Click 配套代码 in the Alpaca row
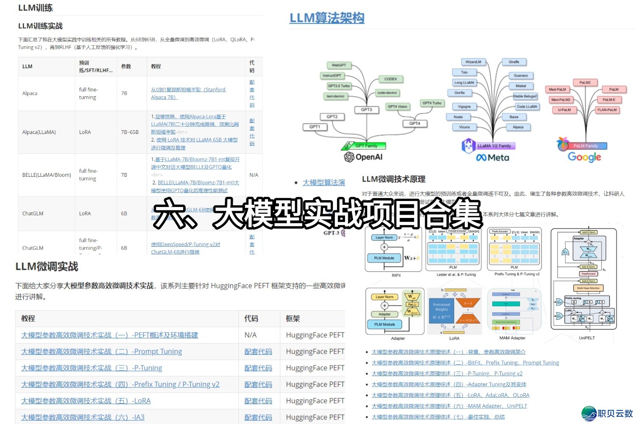 click(252, 93)
